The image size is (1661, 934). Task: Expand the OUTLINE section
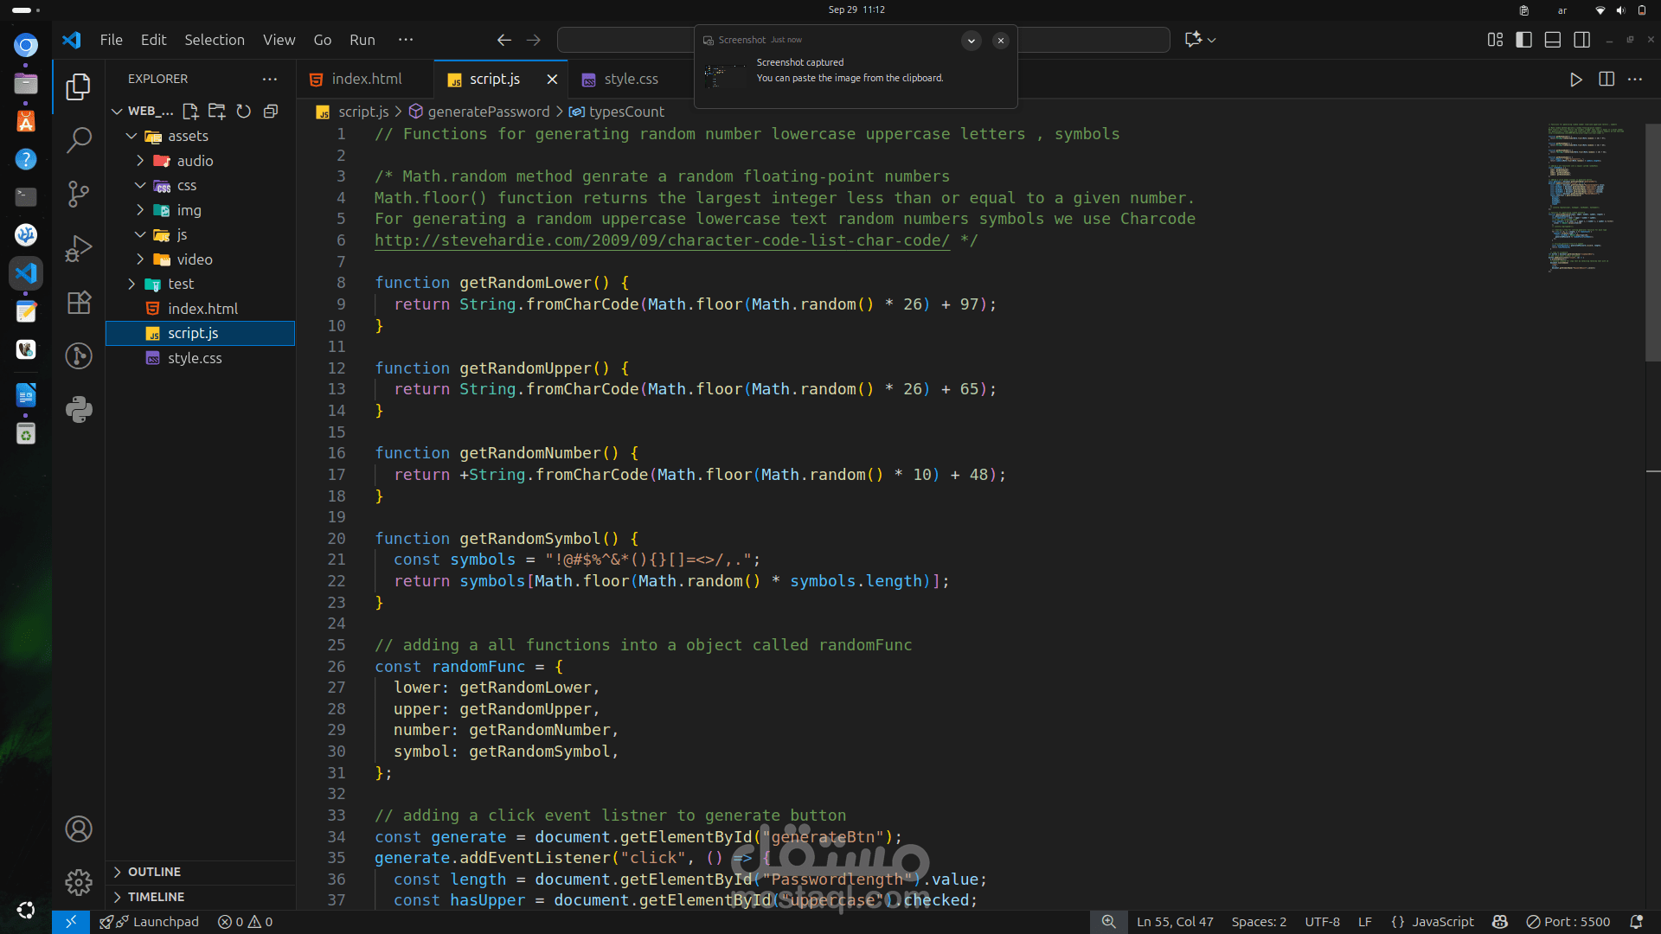(154, 872)
